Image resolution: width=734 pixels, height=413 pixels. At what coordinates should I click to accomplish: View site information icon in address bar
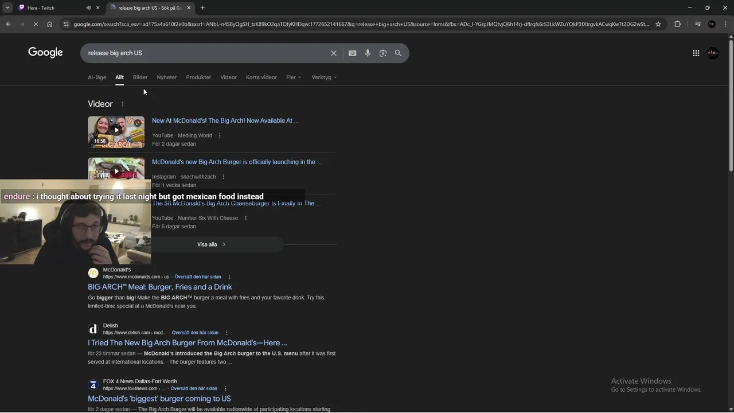tap(66, 24)
